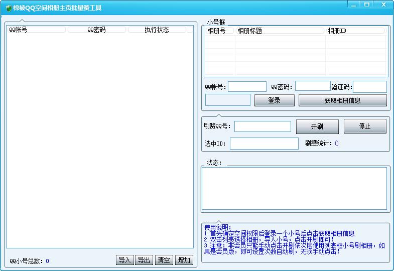Click the 导入 import button

(124, 260)
